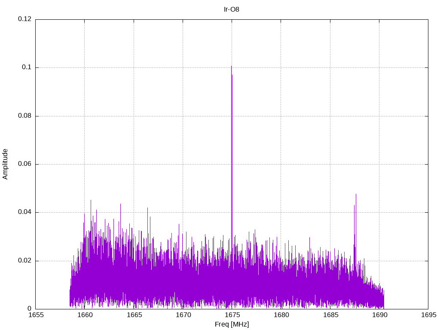Click the 1690 x-axis tick label
This screenshot has height=330, width=440.
click(379, 315)
